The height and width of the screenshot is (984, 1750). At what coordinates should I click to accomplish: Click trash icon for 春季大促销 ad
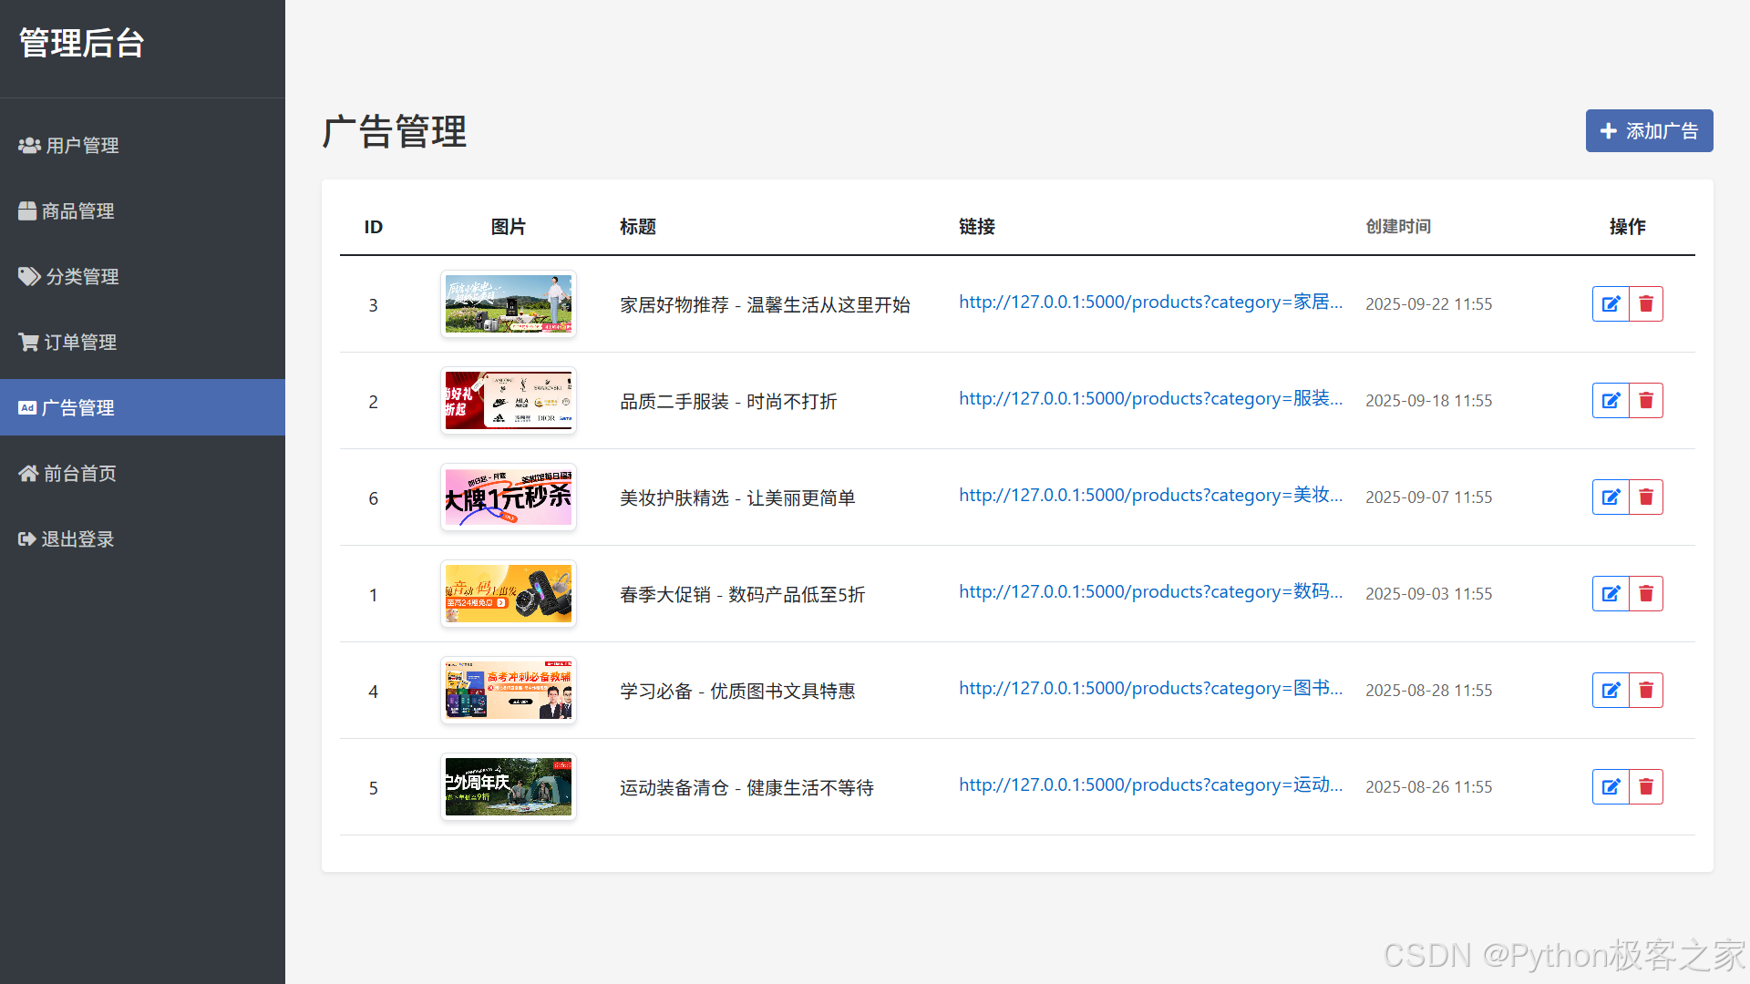click(1645, 594)
